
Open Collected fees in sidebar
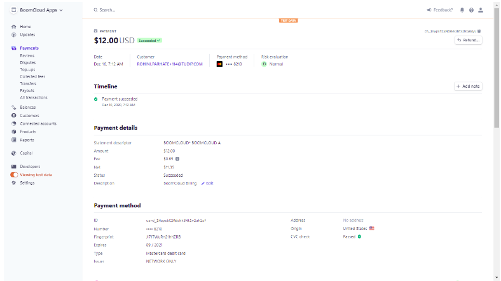[x=32, y=77]
